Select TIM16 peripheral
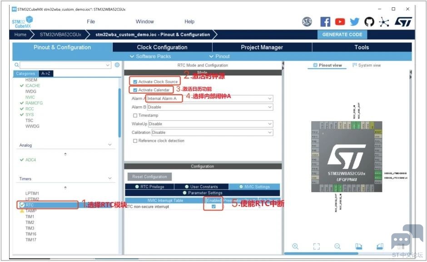The image size is (427, 262). [31, 234]
